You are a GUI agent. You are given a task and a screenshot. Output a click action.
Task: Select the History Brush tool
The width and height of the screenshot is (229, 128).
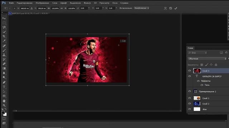click(4, 59)
